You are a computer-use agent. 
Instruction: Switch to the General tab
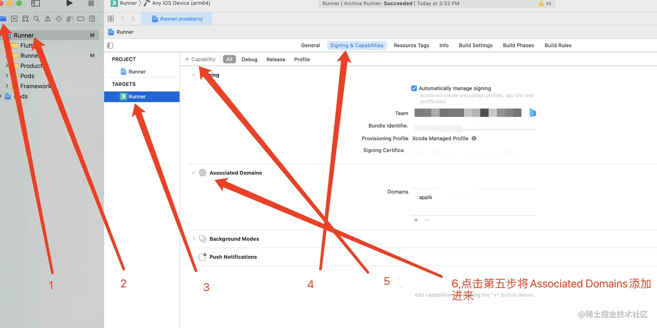coord(310,45)
